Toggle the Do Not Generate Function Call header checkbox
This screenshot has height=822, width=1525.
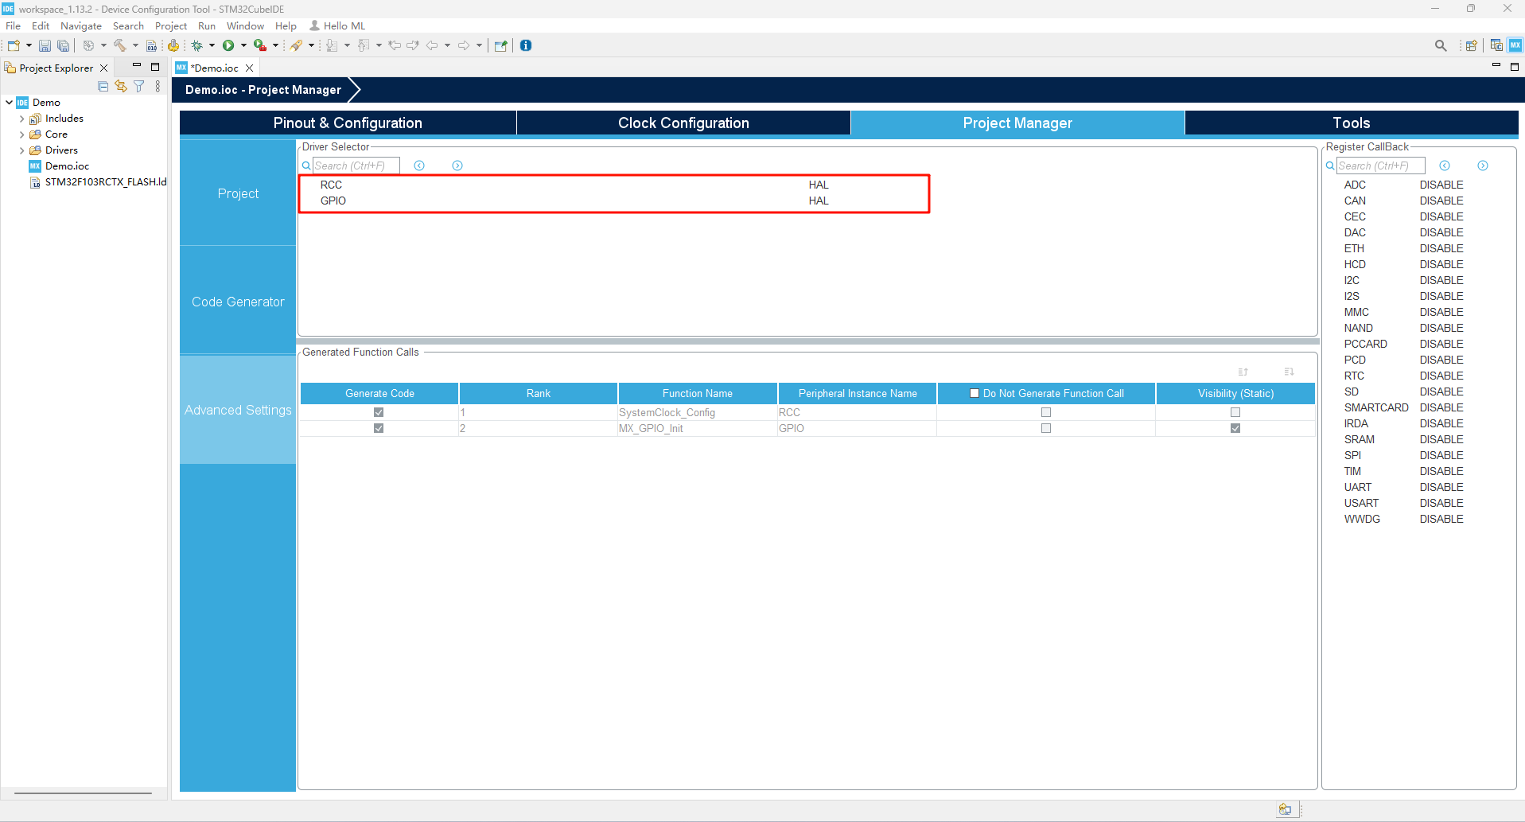pos(975,393)
